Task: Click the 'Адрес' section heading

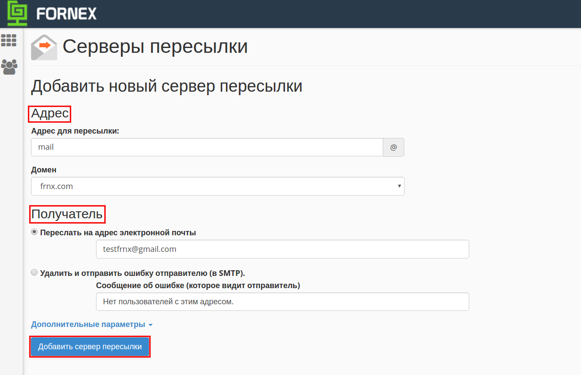Action: pos(50,114)
